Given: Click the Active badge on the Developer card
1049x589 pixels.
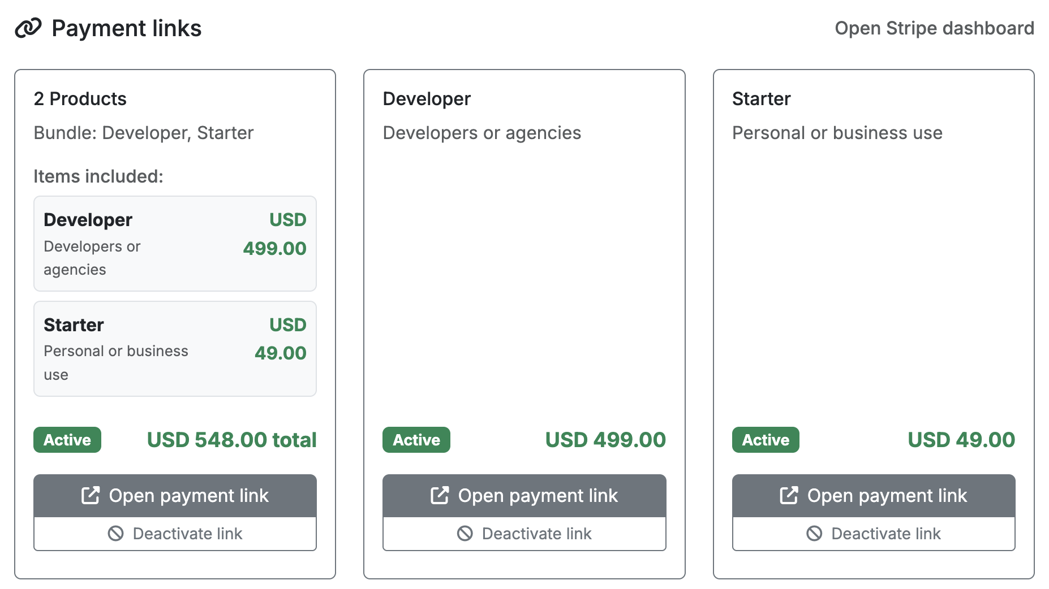Looking at the screenshot, I should (x=416, y=440).
